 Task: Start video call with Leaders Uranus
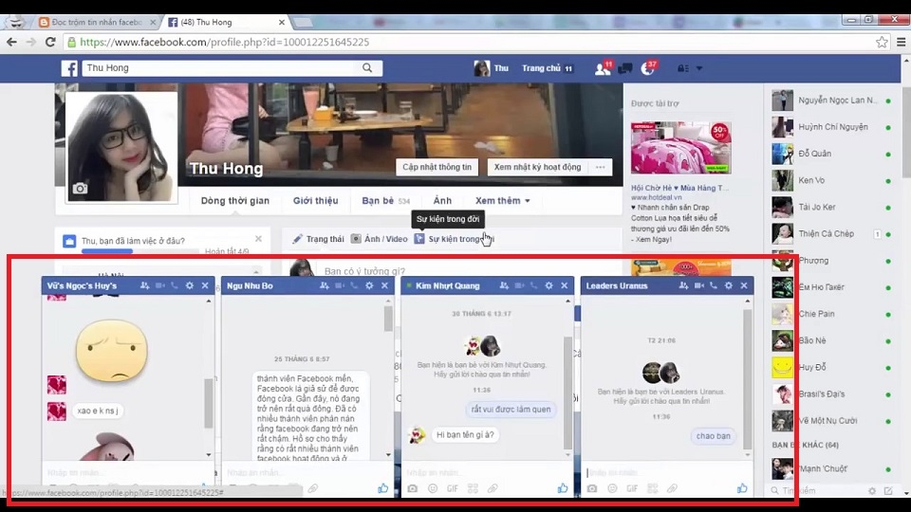pos(698,285)
